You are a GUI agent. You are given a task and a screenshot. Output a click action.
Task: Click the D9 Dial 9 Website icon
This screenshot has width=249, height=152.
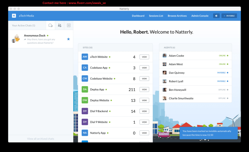coord(85,122)
